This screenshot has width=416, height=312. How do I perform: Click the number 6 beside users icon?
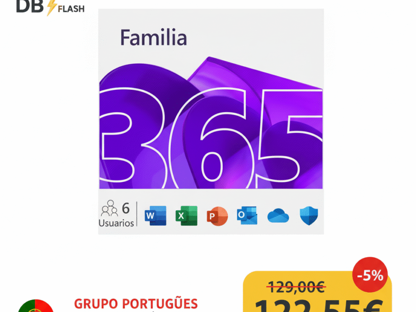click(126, 208)
